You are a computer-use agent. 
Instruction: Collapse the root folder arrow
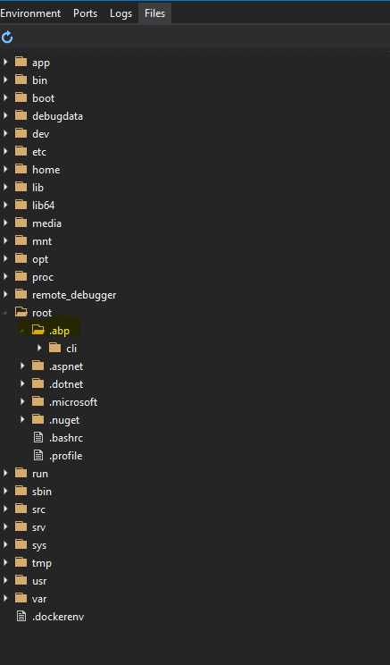click(x=5, y=313)
